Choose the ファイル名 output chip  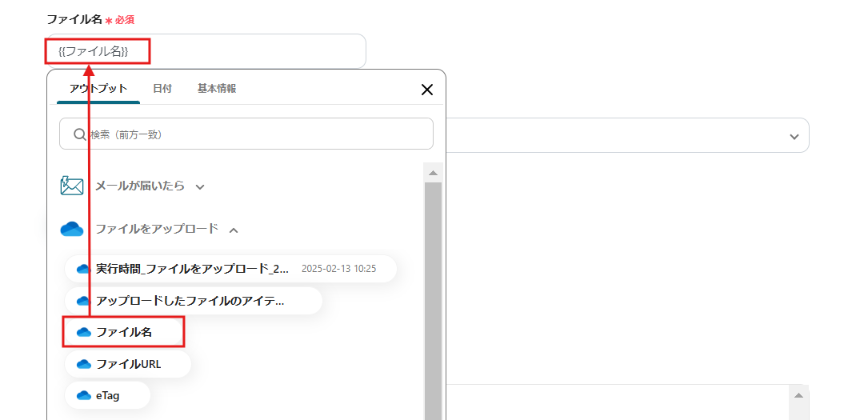click(123, 332)
